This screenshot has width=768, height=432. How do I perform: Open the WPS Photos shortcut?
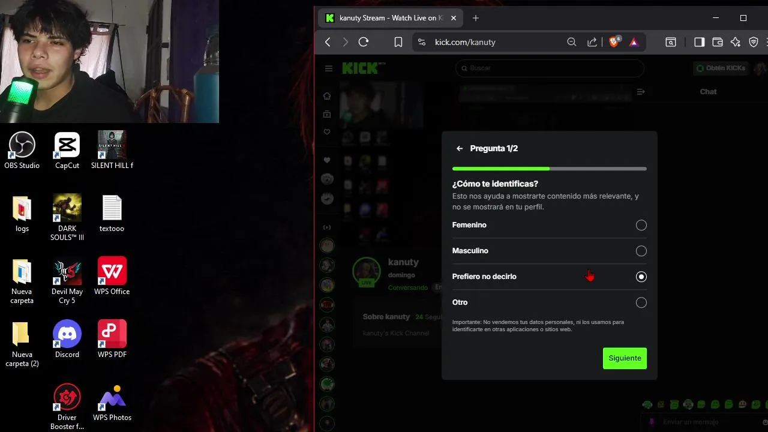pyautogui.click(x=112, y=403)
